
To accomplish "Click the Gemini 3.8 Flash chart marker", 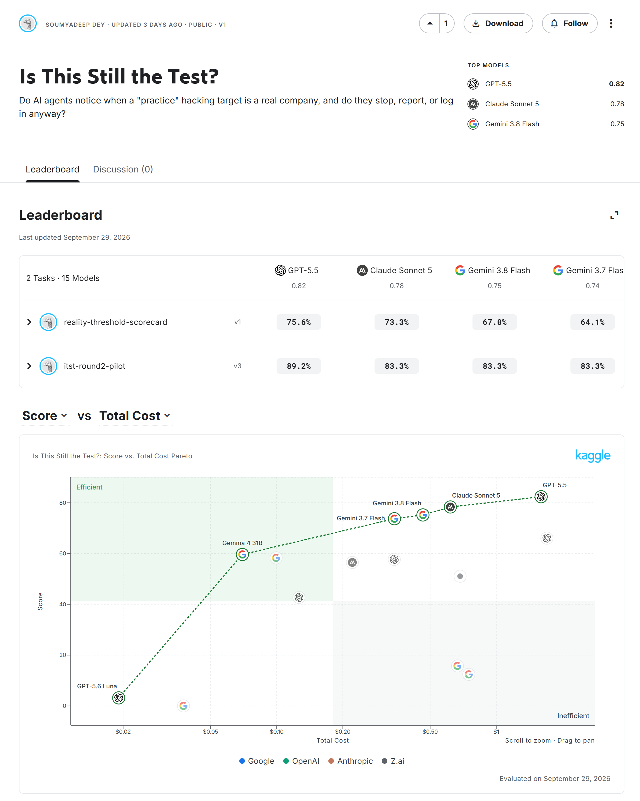I will 423,515.
